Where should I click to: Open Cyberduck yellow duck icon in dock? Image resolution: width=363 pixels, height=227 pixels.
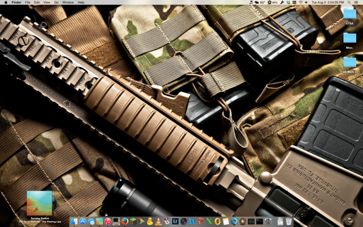[x=150, y=222]
